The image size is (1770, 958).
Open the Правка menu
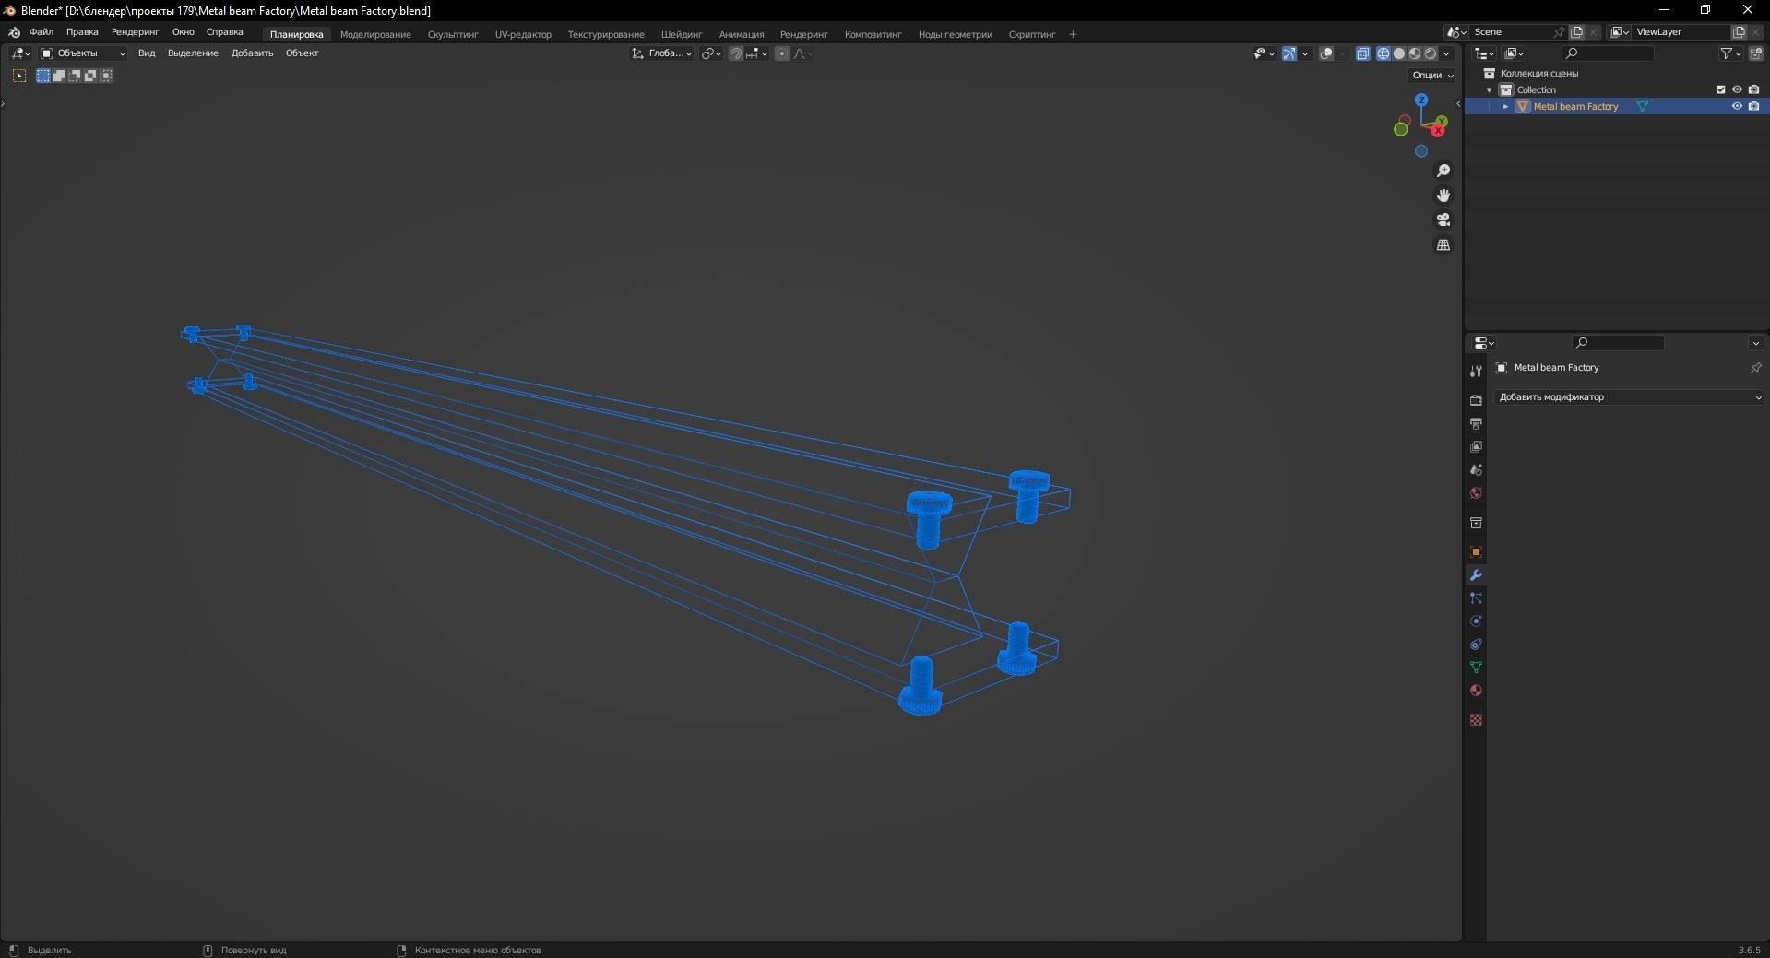tap(82, 32)
